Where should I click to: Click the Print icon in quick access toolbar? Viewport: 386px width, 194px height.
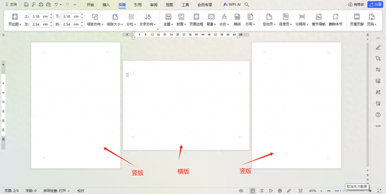pyautogui.click(x=41, y=5)
